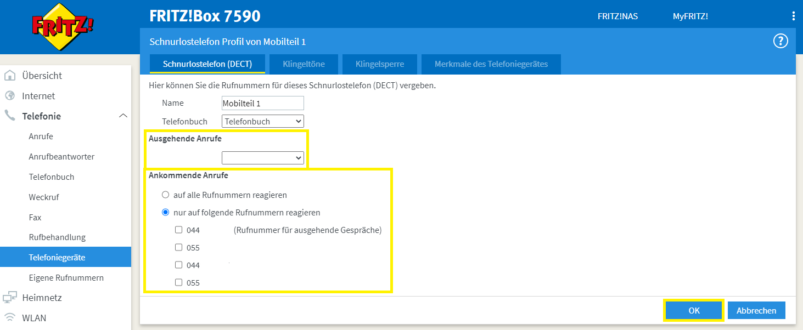
Task: Open the Ausgehende Anrufe number dropdown
Action: [262, 158]
